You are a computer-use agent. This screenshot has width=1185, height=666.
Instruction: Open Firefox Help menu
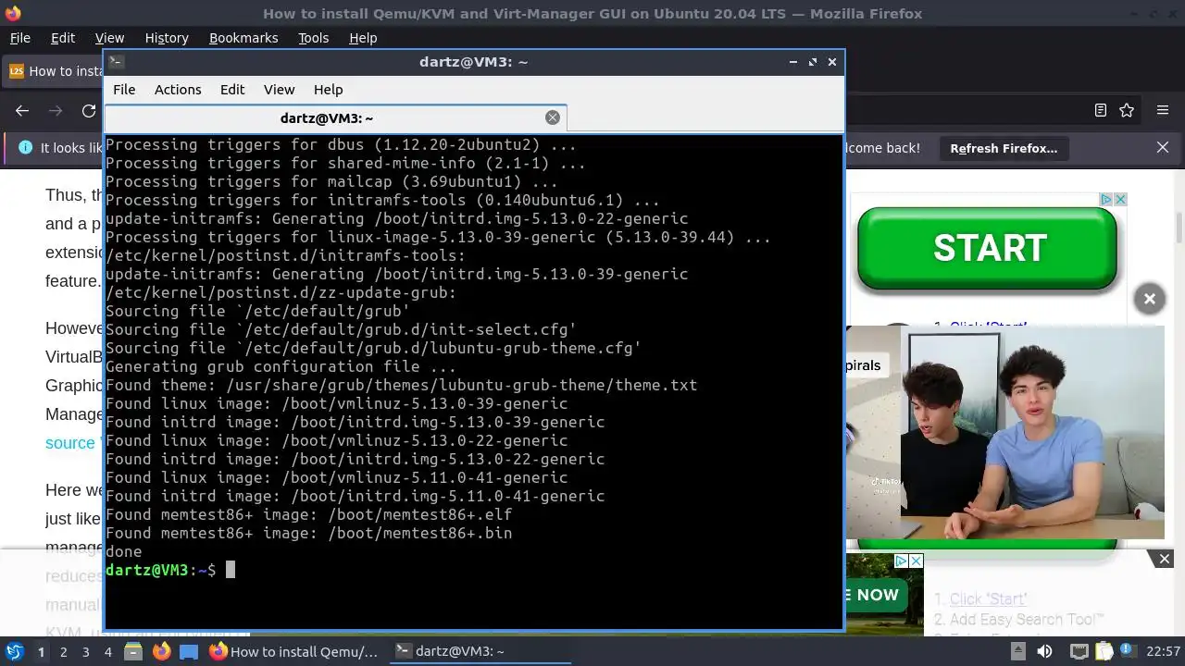[x=363, y=38]
